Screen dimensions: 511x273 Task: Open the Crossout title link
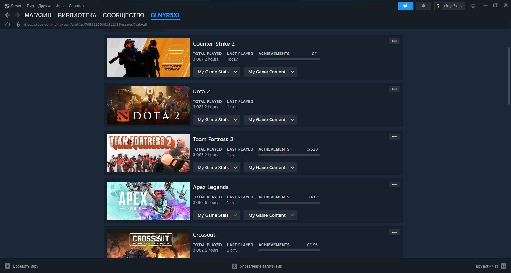click(204, 235)
